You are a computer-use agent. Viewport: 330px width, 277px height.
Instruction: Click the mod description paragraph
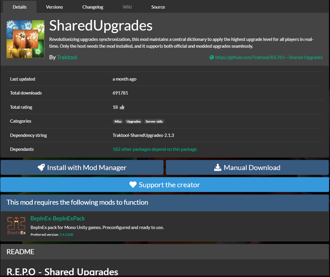[181, 43]
